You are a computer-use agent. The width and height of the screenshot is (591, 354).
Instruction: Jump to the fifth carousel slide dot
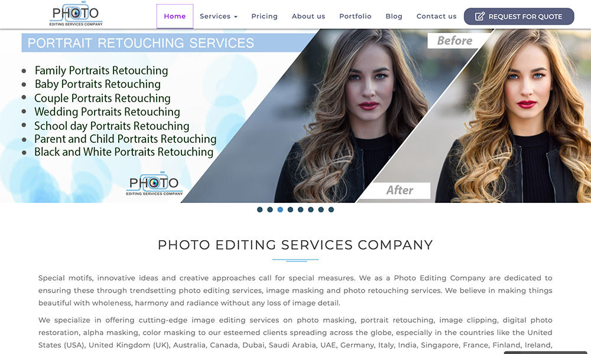tap(300, 209)
